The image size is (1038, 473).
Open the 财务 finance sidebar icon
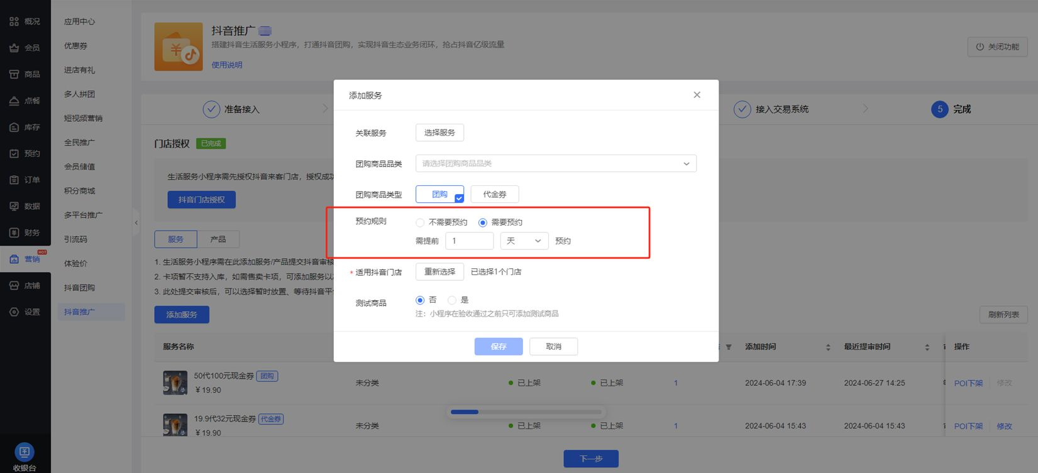[14, 232]
